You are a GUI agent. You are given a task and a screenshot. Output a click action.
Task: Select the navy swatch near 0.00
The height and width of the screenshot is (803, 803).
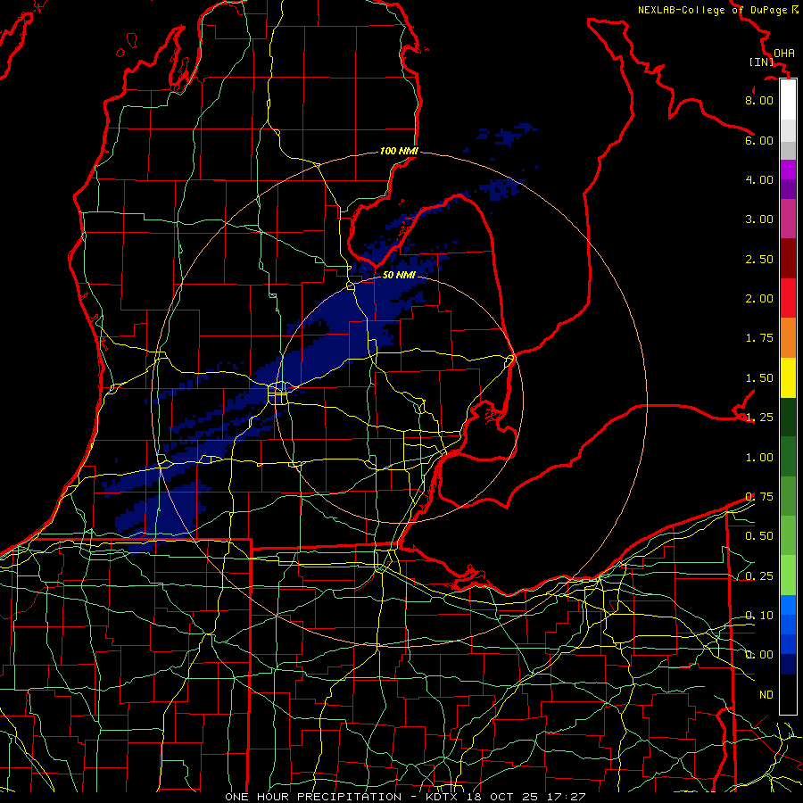788,665
